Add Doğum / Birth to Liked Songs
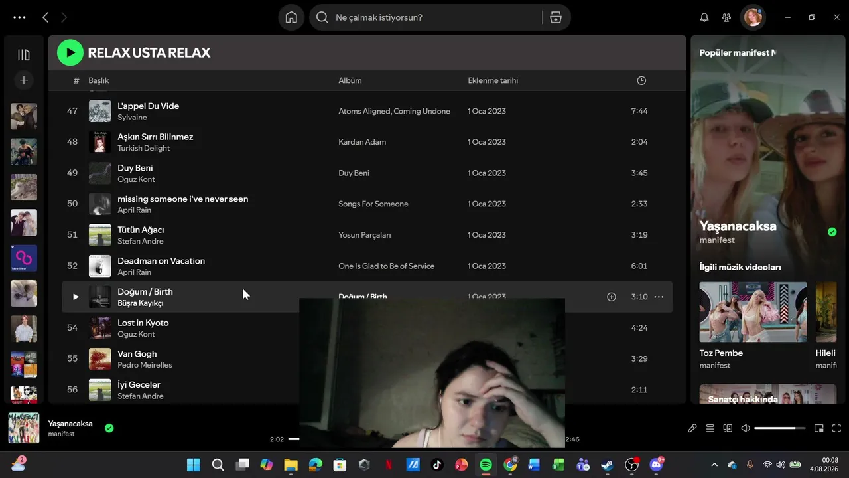Image resolution: width=849 pixels, height=478 pixels. point(612,297)
